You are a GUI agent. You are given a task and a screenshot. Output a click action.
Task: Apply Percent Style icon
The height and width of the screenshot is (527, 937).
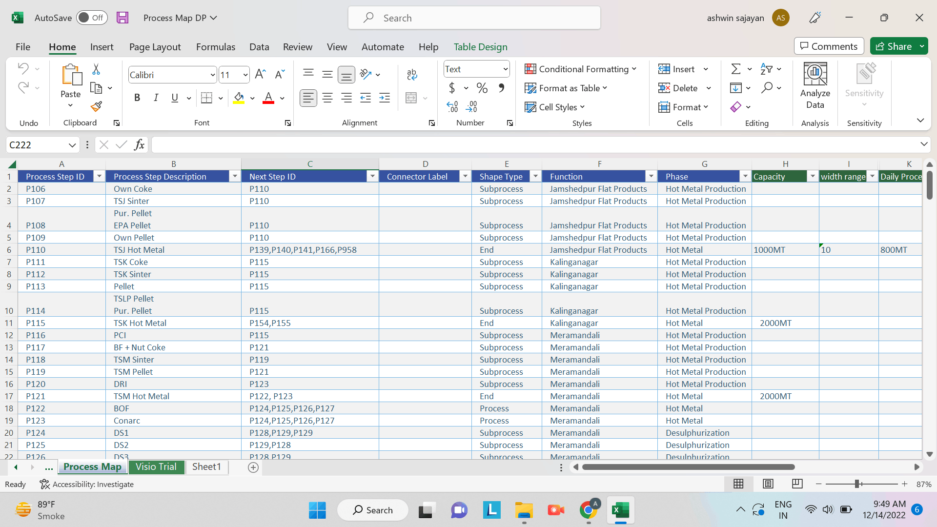[x=482, y=88]
